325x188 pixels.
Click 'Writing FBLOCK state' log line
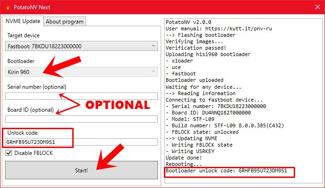(x=199, y=145)
